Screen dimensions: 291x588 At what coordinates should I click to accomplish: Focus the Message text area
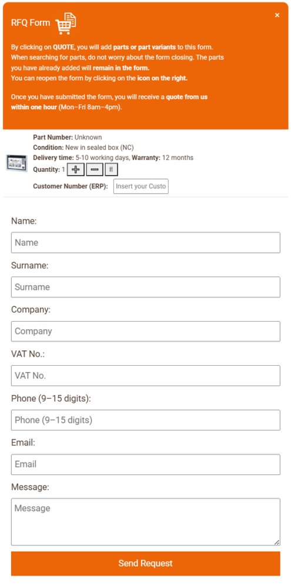coord(146,522)
